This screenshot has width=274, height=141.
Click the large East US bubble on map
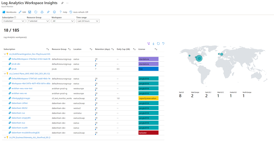199,58
